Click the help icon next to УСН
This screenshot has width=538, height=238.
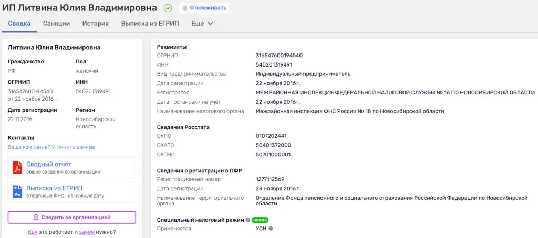point(271,229)
